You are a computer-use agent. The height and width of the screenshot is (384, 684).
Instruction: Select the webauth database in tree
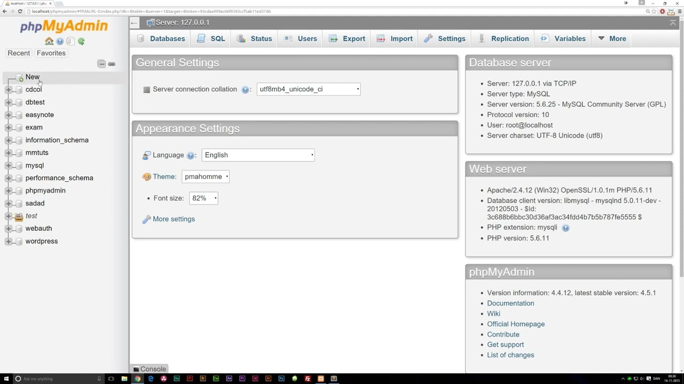coord(38,228)
